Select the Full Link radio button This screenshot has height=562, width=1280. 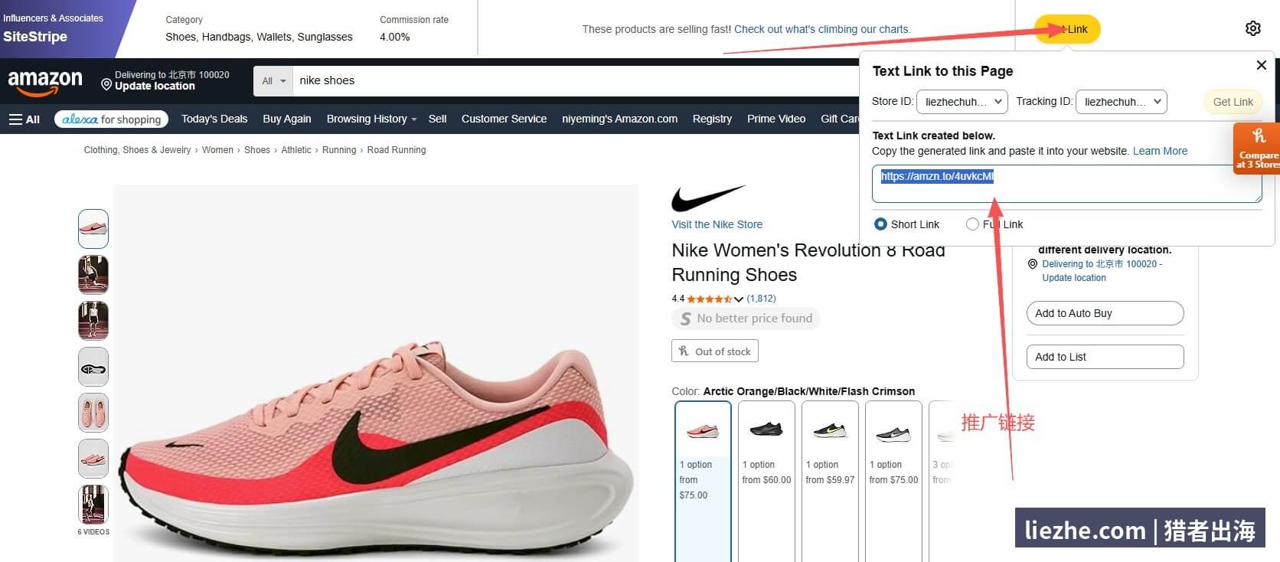coord(972,224)
